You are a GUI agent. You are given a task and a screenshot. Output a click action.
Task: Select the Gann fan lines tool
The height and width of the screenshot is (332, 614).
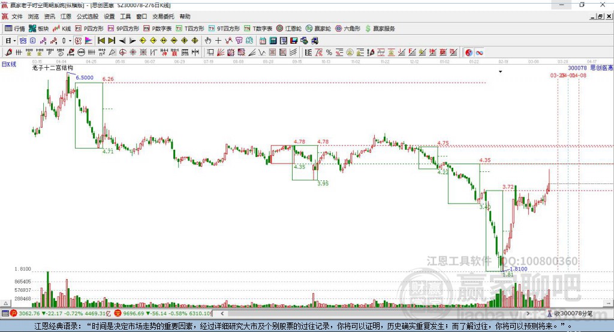coord(221,53)
